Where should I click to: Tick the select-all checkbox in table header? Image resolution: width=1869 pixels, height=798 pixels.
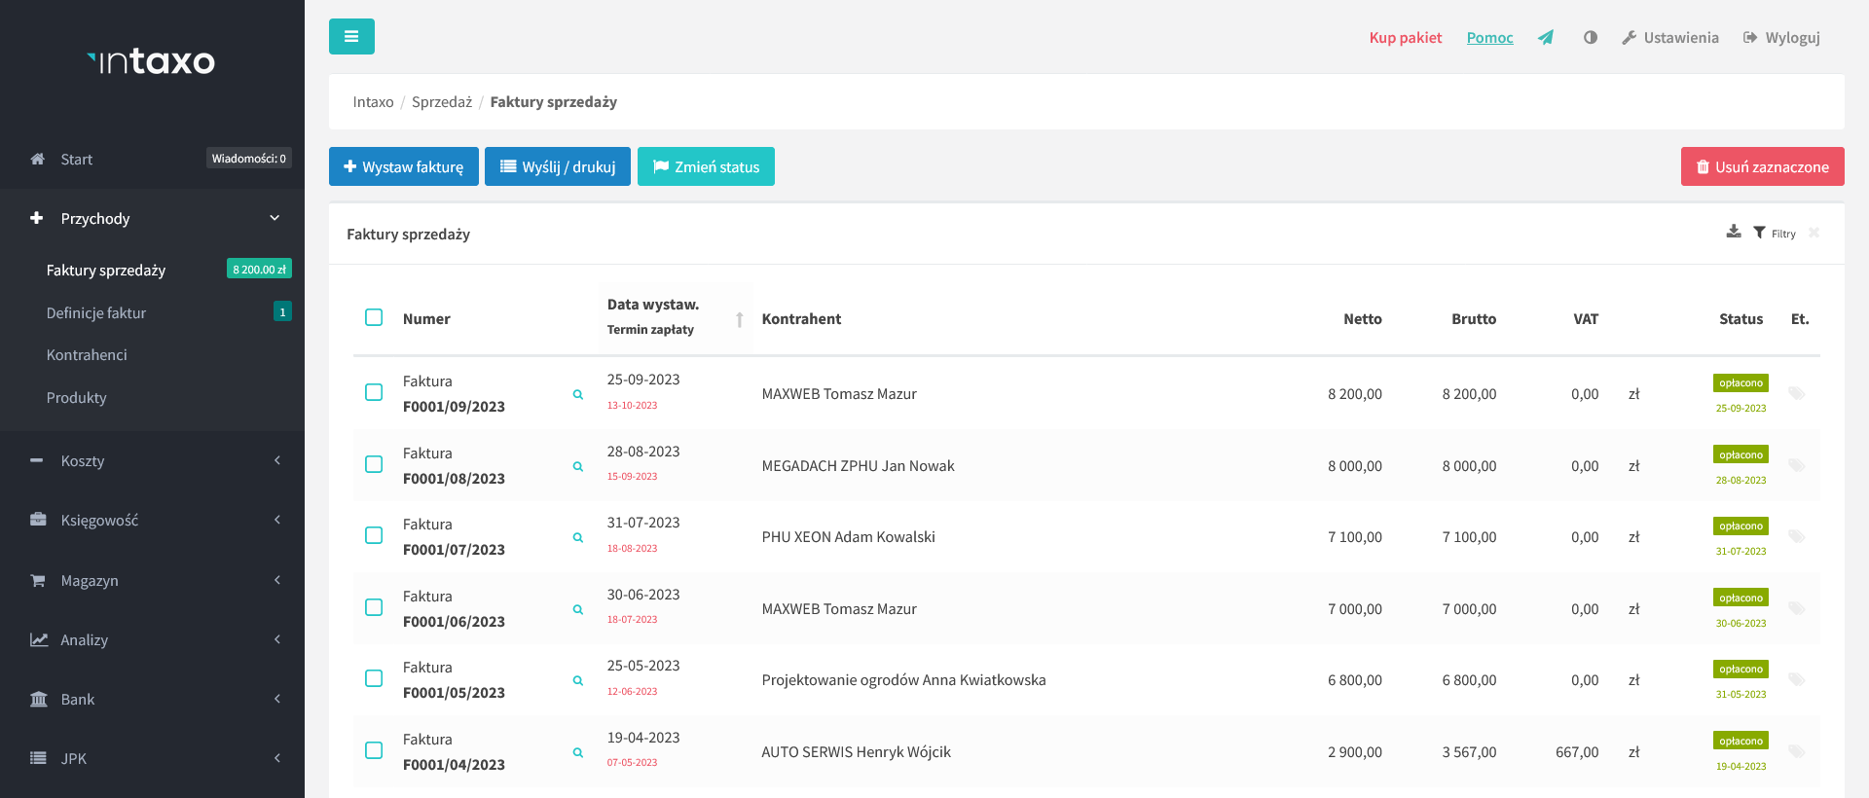pyautogui.click(x=374, y=318)
